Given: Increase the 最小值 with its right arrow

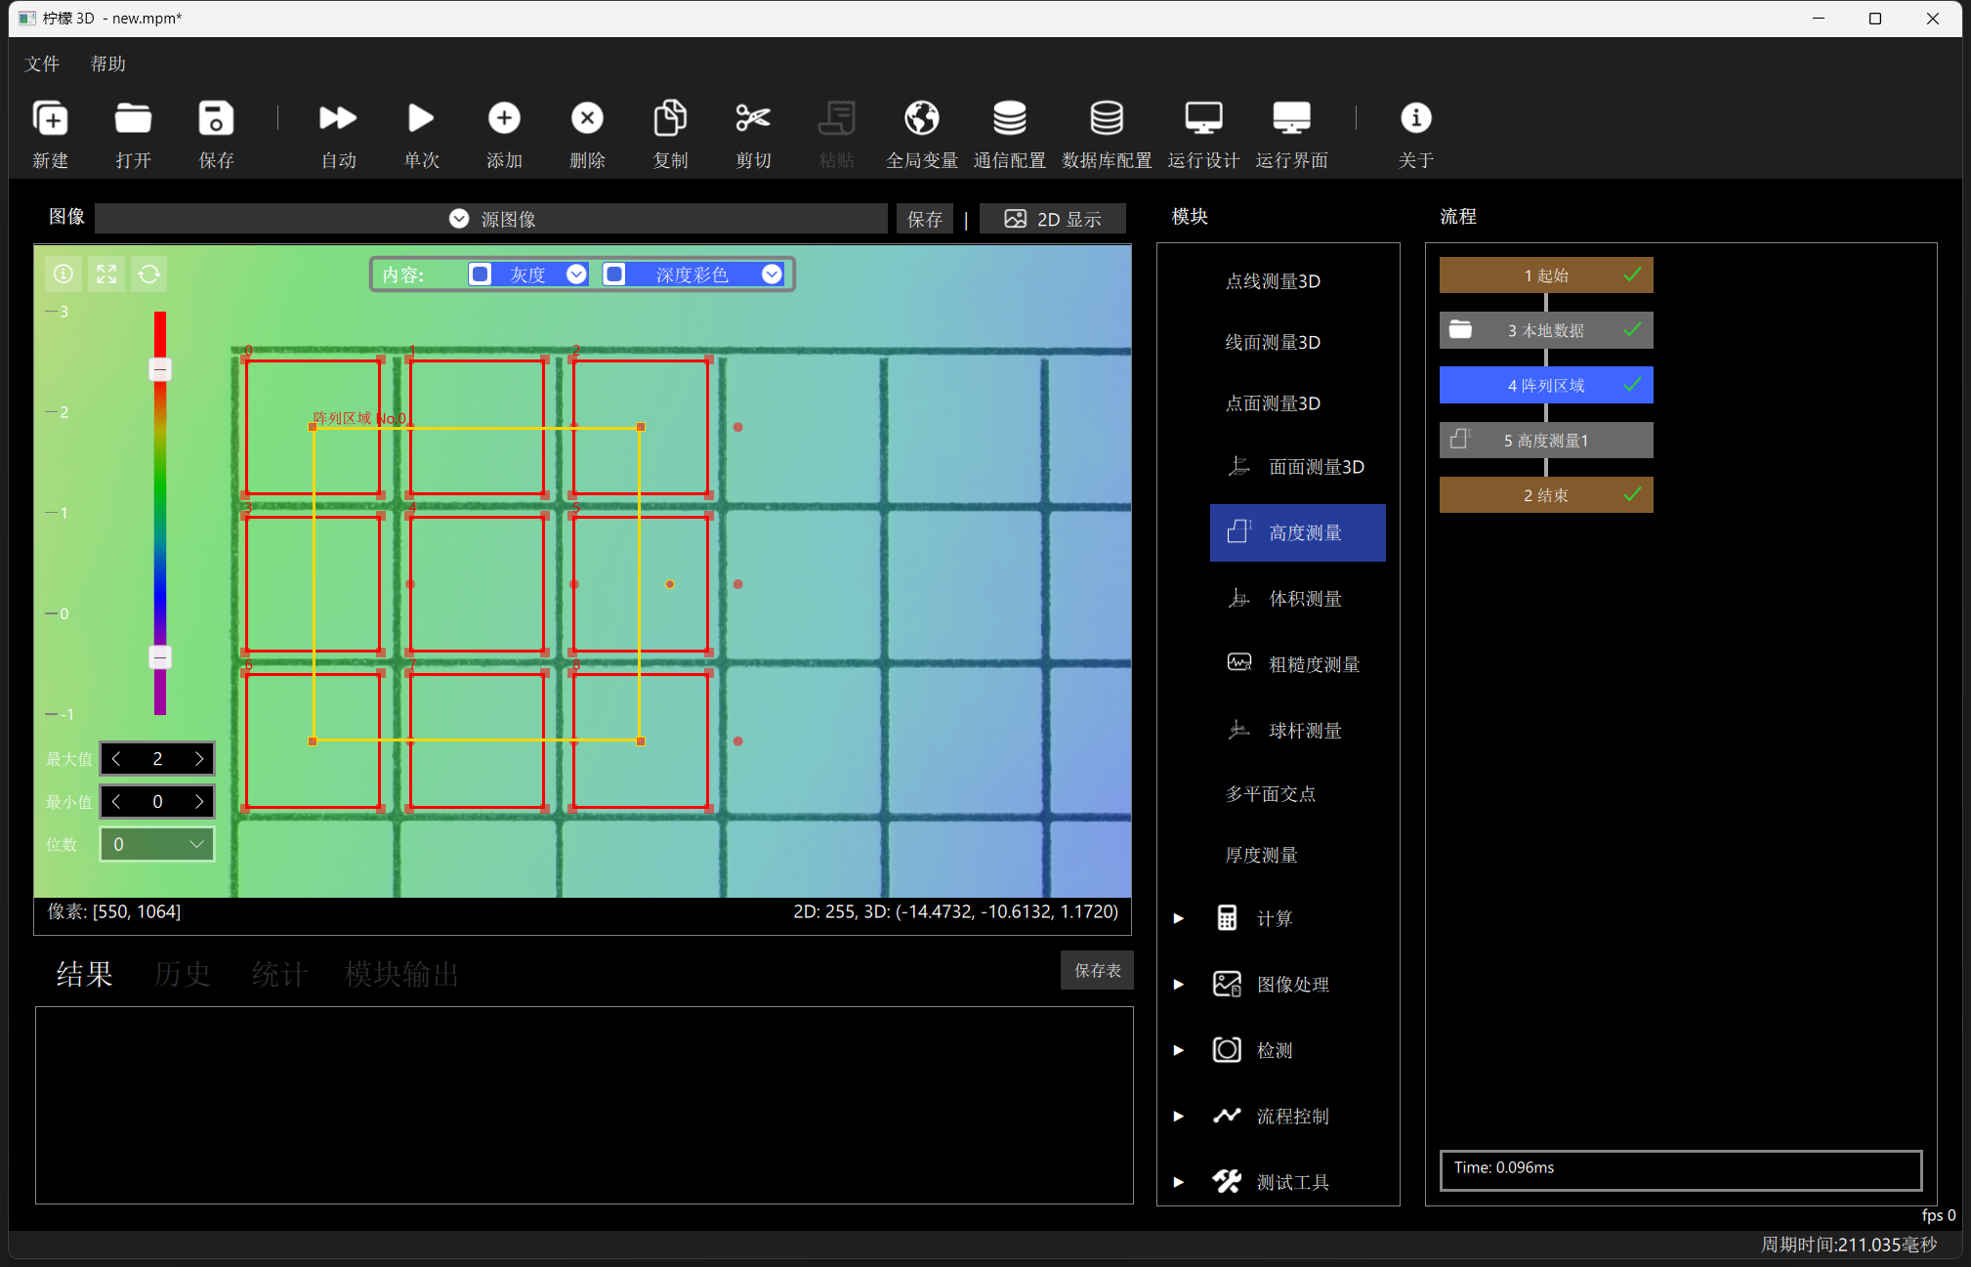Looking at the screenshot, I should tap(199, 802).
